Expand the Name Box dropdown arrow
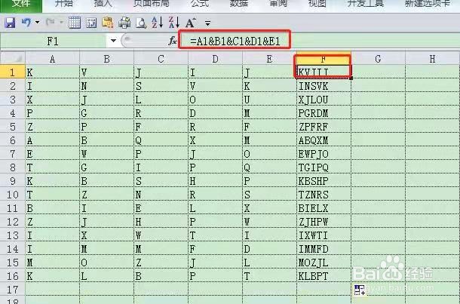The image size is (460, 304). 114,41
